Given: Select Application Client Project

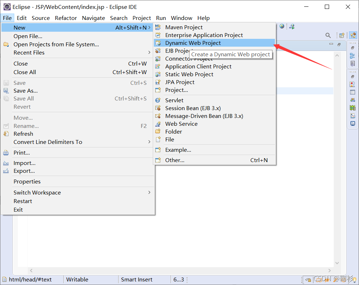Looking at the screenshot, I should click(x=214, y=66).
